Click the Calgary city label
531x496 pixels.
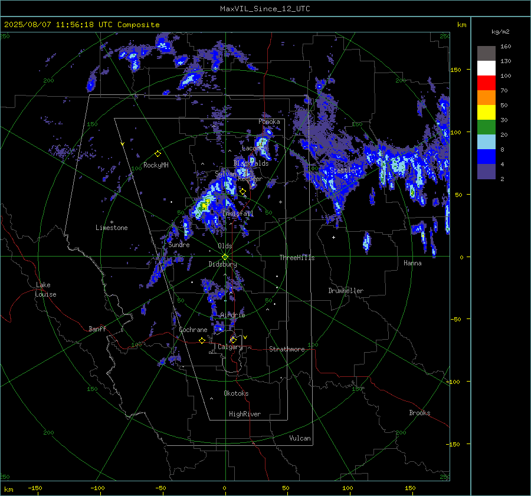click(x=230, y=347)
